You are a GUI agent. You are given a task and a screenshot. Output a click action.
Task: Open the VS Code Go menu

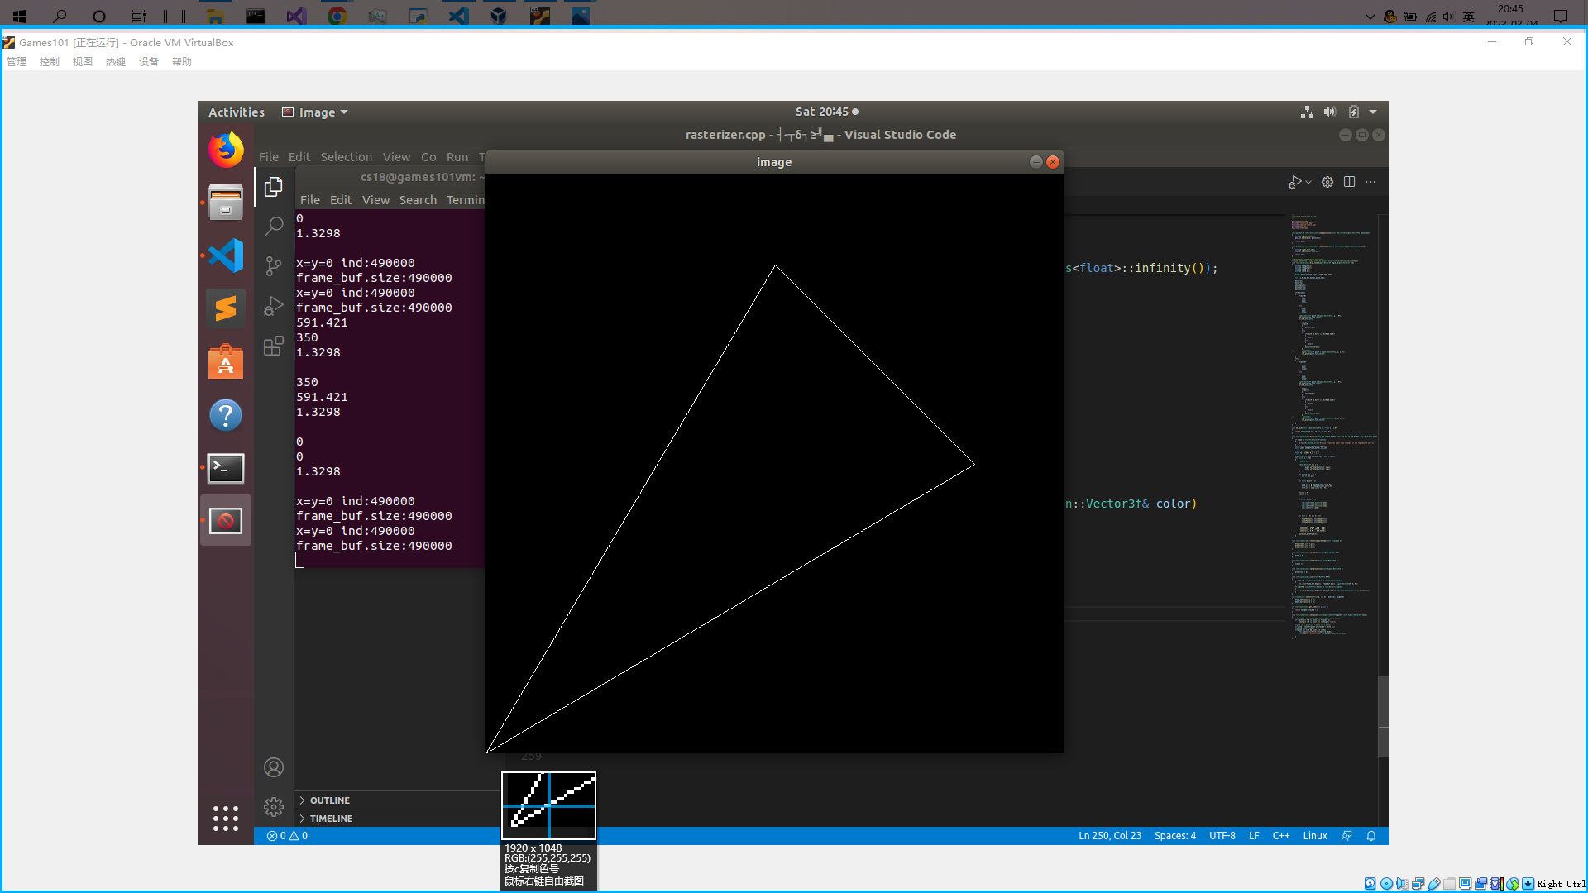(x=428, y=157)
